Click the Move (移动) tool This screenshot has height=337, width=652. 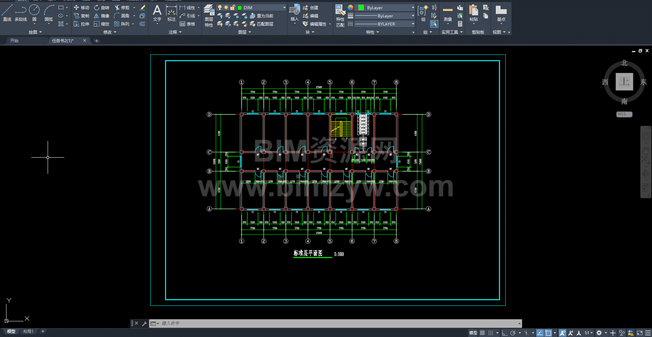[x=81, y=7]
